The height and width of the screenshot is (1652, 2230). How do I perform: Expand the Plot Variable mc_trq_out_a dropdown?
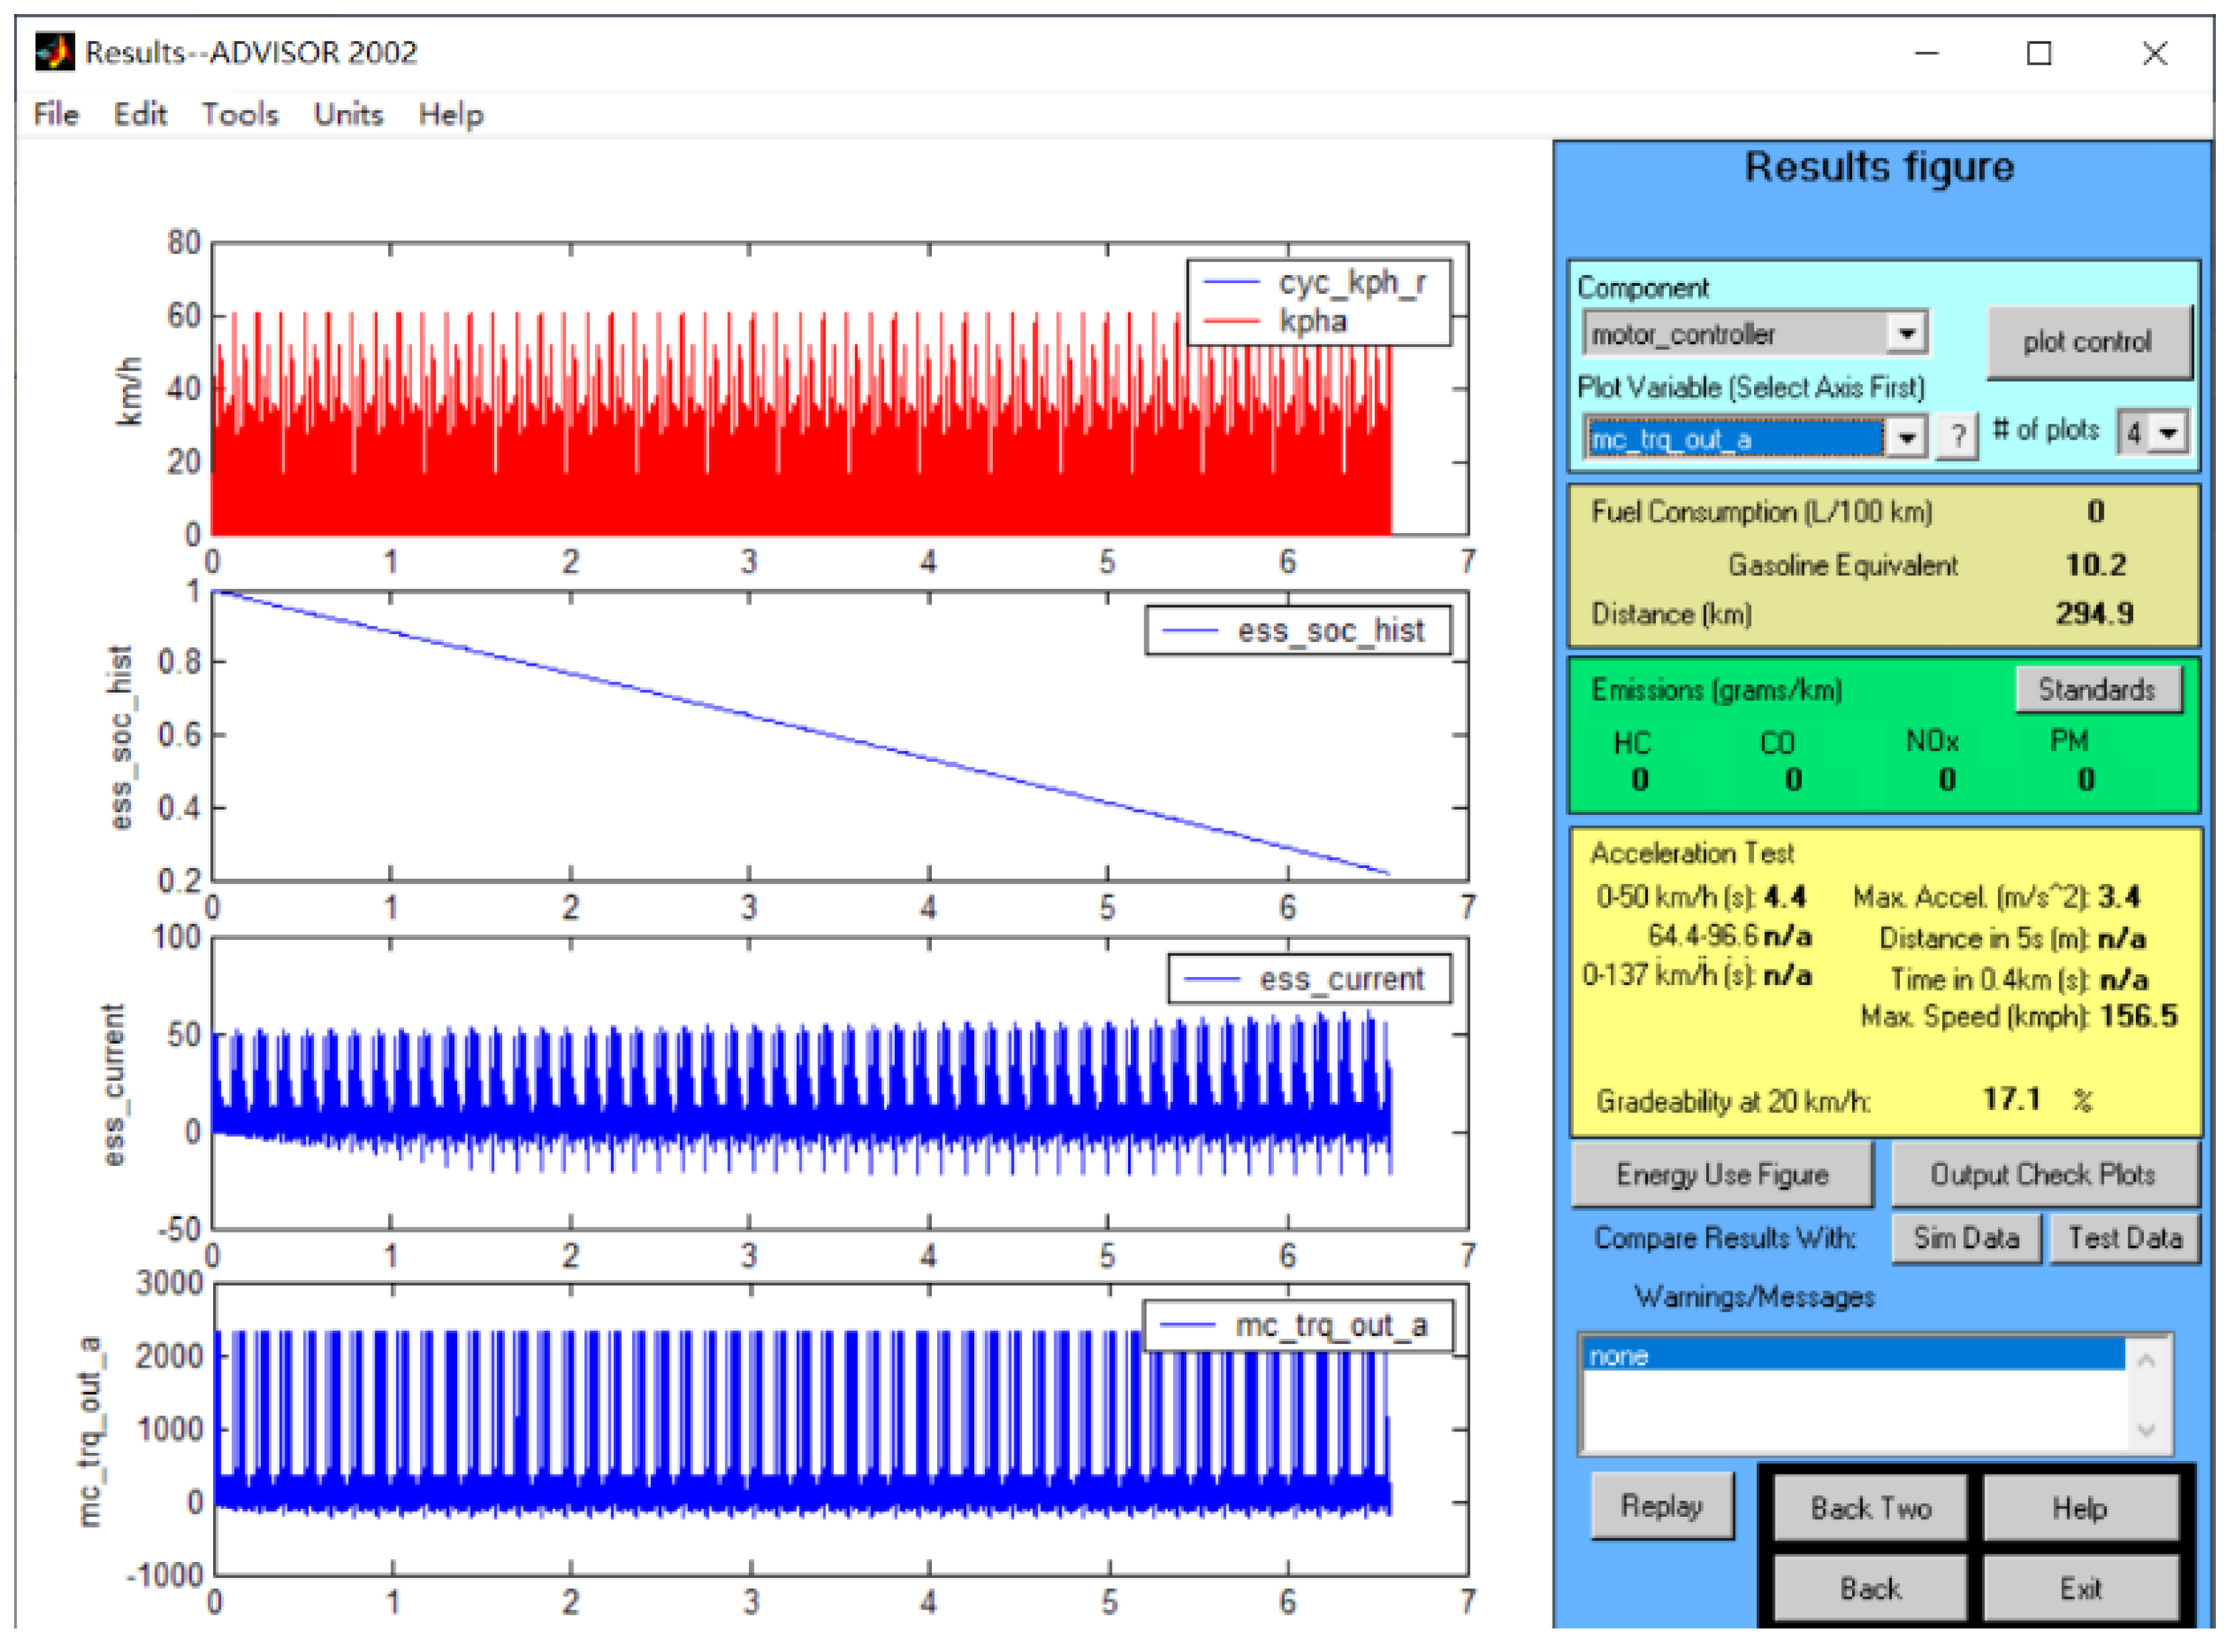(x=1906, y=437)
